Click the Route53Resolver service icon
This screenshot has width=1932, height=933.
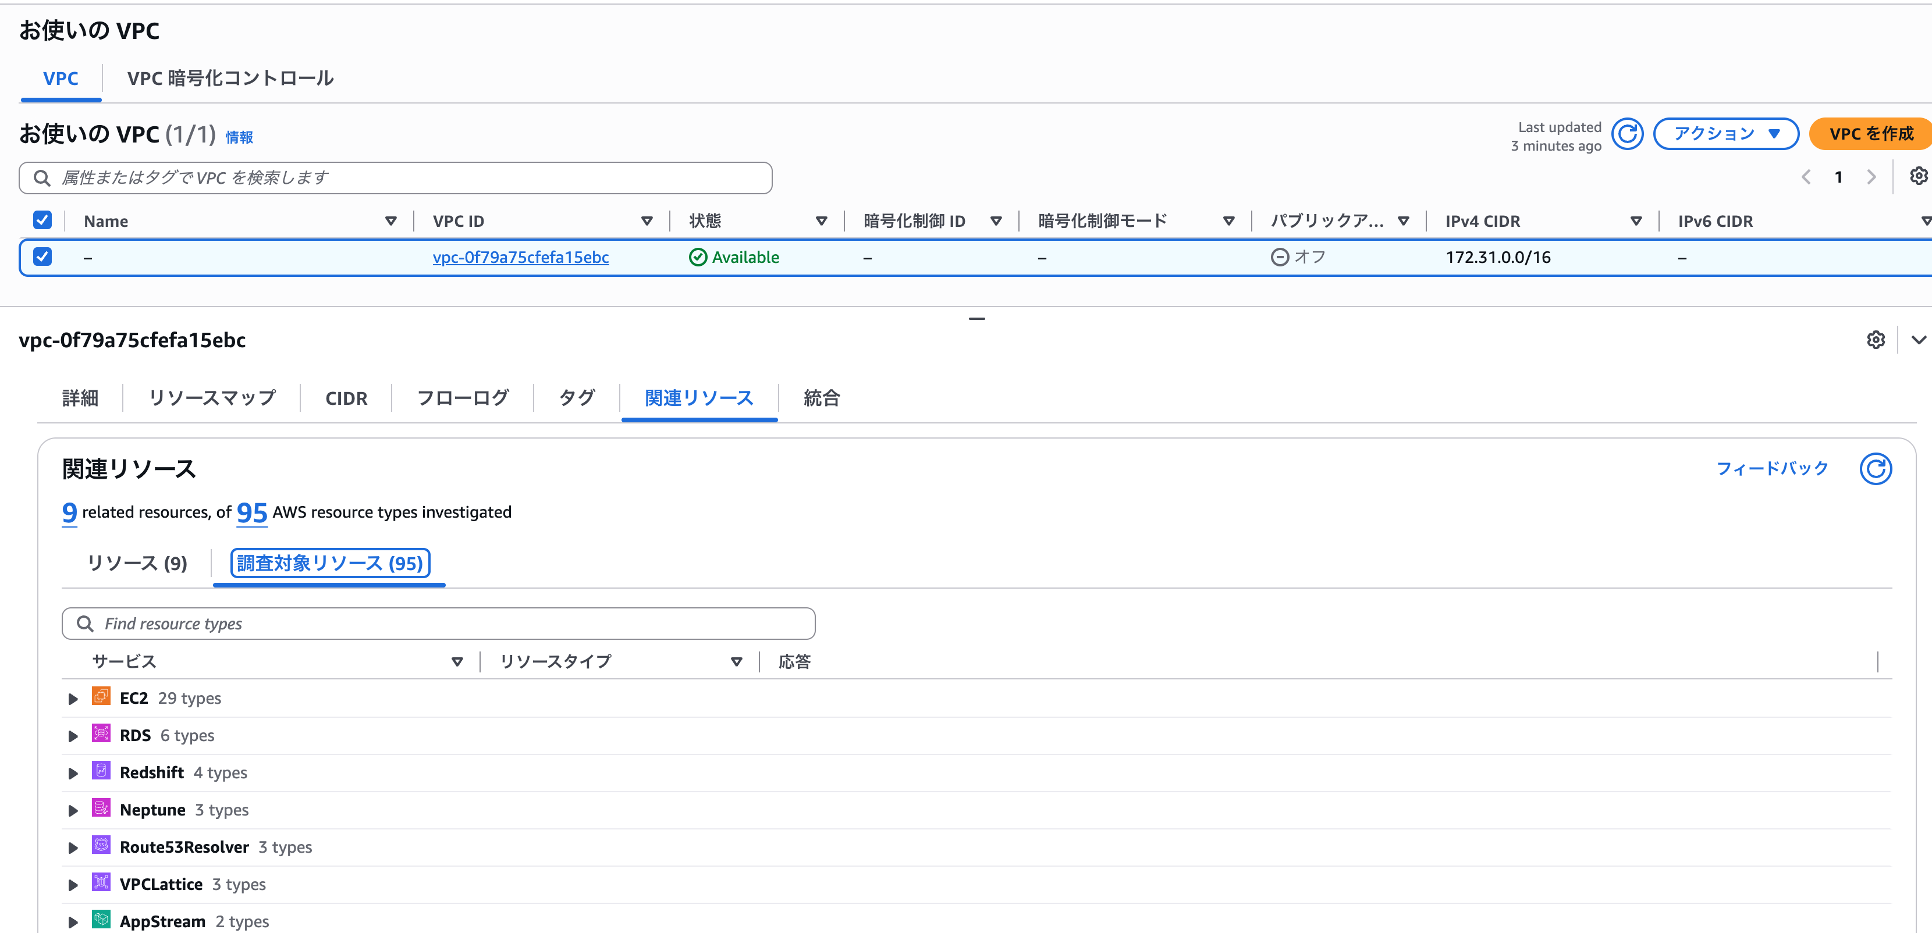pos(101,845)
